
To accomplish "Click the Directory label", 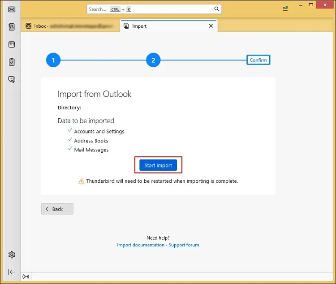I will (x=69, y=108).
